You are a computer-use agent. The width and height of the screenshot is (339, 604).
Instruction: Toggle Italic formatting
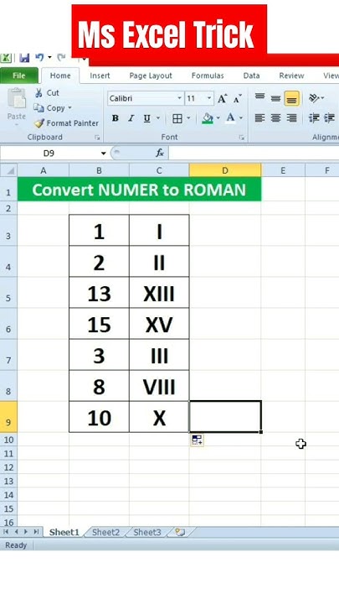131,118
